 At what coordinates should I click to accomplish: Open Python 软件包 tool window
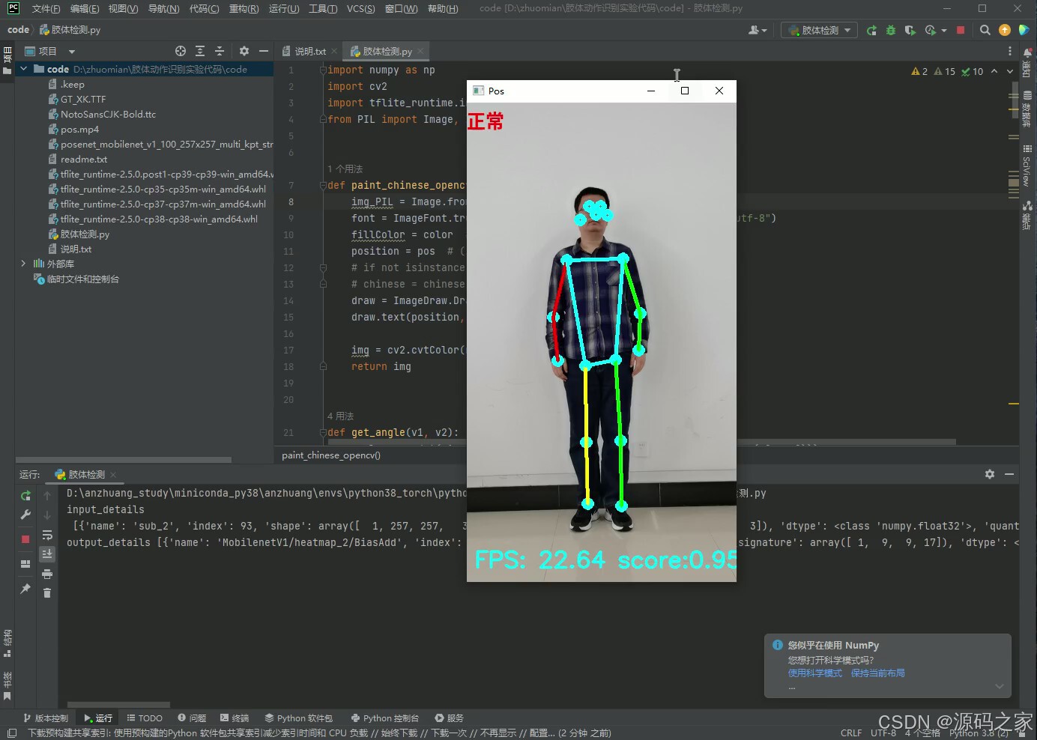(x=298, y=718)
